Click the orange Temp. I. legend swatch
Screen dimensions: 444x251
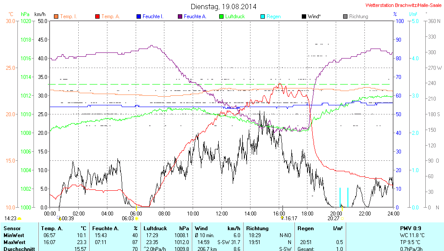coord(56,16)
